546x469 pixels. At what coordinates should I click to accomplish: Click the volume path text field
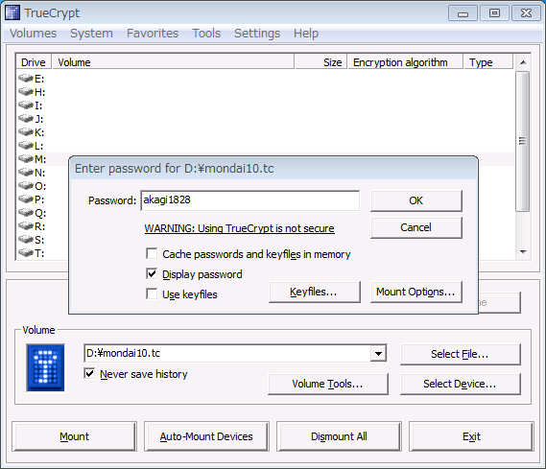coord(227,354)
